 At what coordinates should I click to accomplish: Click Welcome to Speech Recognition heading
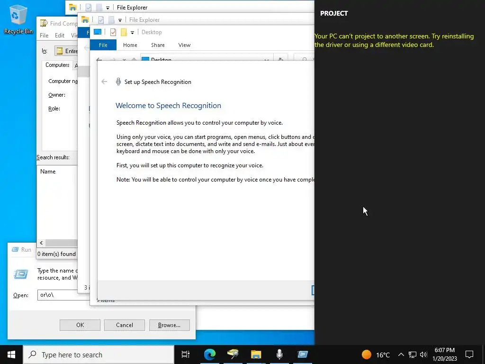pos(168,106)
